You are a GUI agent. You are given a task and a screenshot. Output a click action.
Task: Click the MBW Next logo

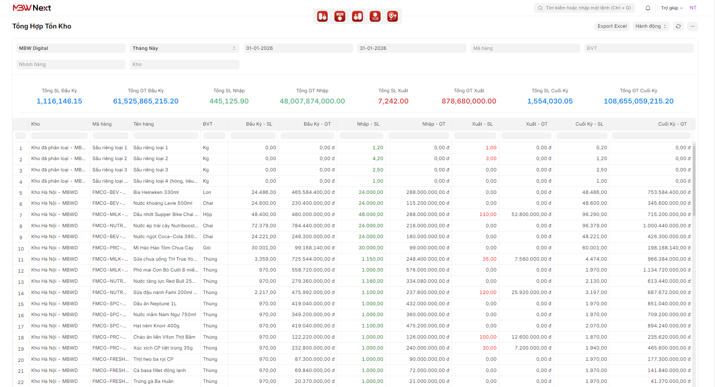(x=32, y=8)
